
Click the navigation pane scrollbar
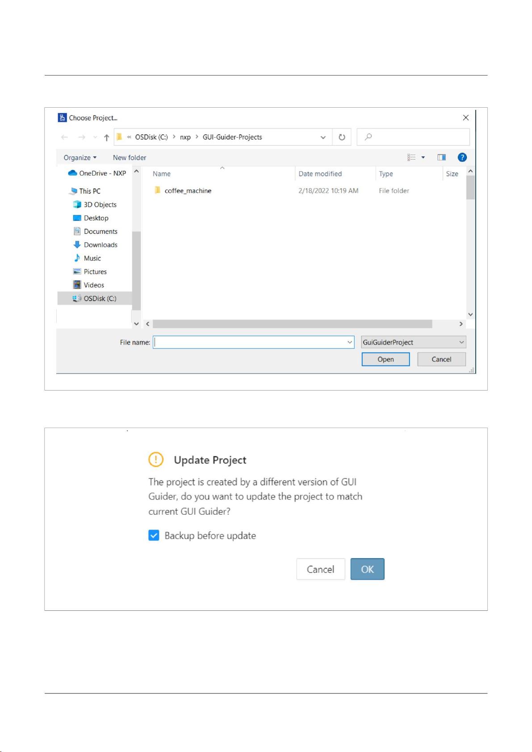[x=136, y=270]
